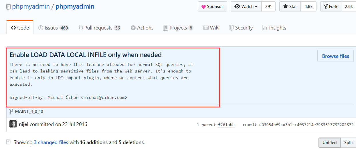Click the Insights graph icon

(x=265, y=28)
